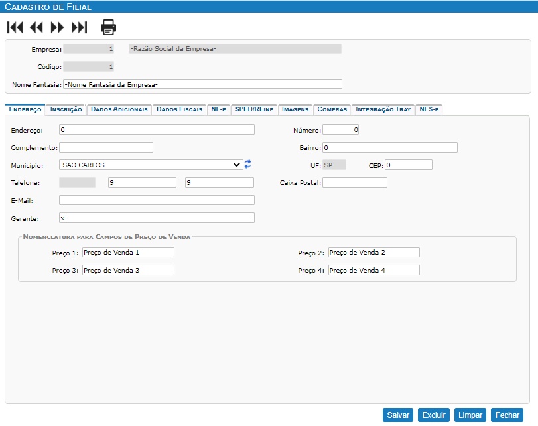Image resolution: width=538 pixels, height=426 pixels.
Task: Click the Código field
Action: click(88, 66)
